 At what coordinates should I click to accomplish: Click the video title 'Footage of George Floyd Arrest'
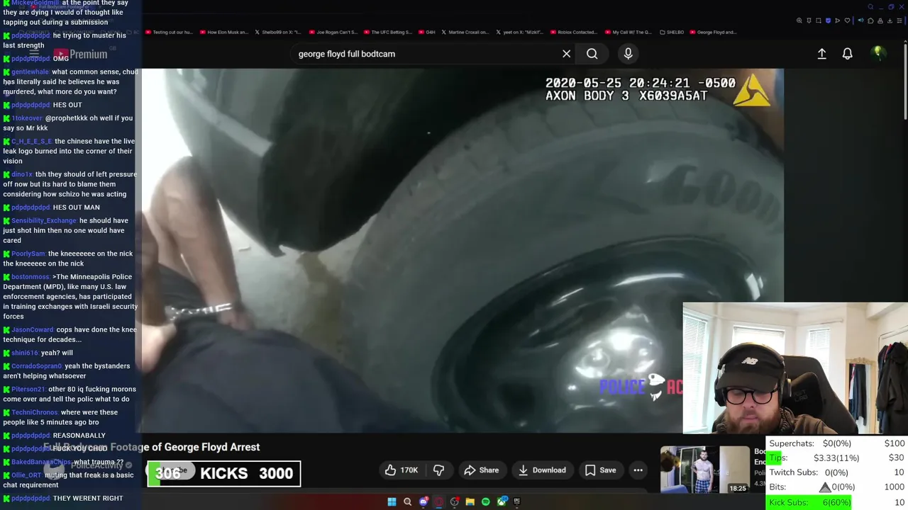(x=184, y=447)
